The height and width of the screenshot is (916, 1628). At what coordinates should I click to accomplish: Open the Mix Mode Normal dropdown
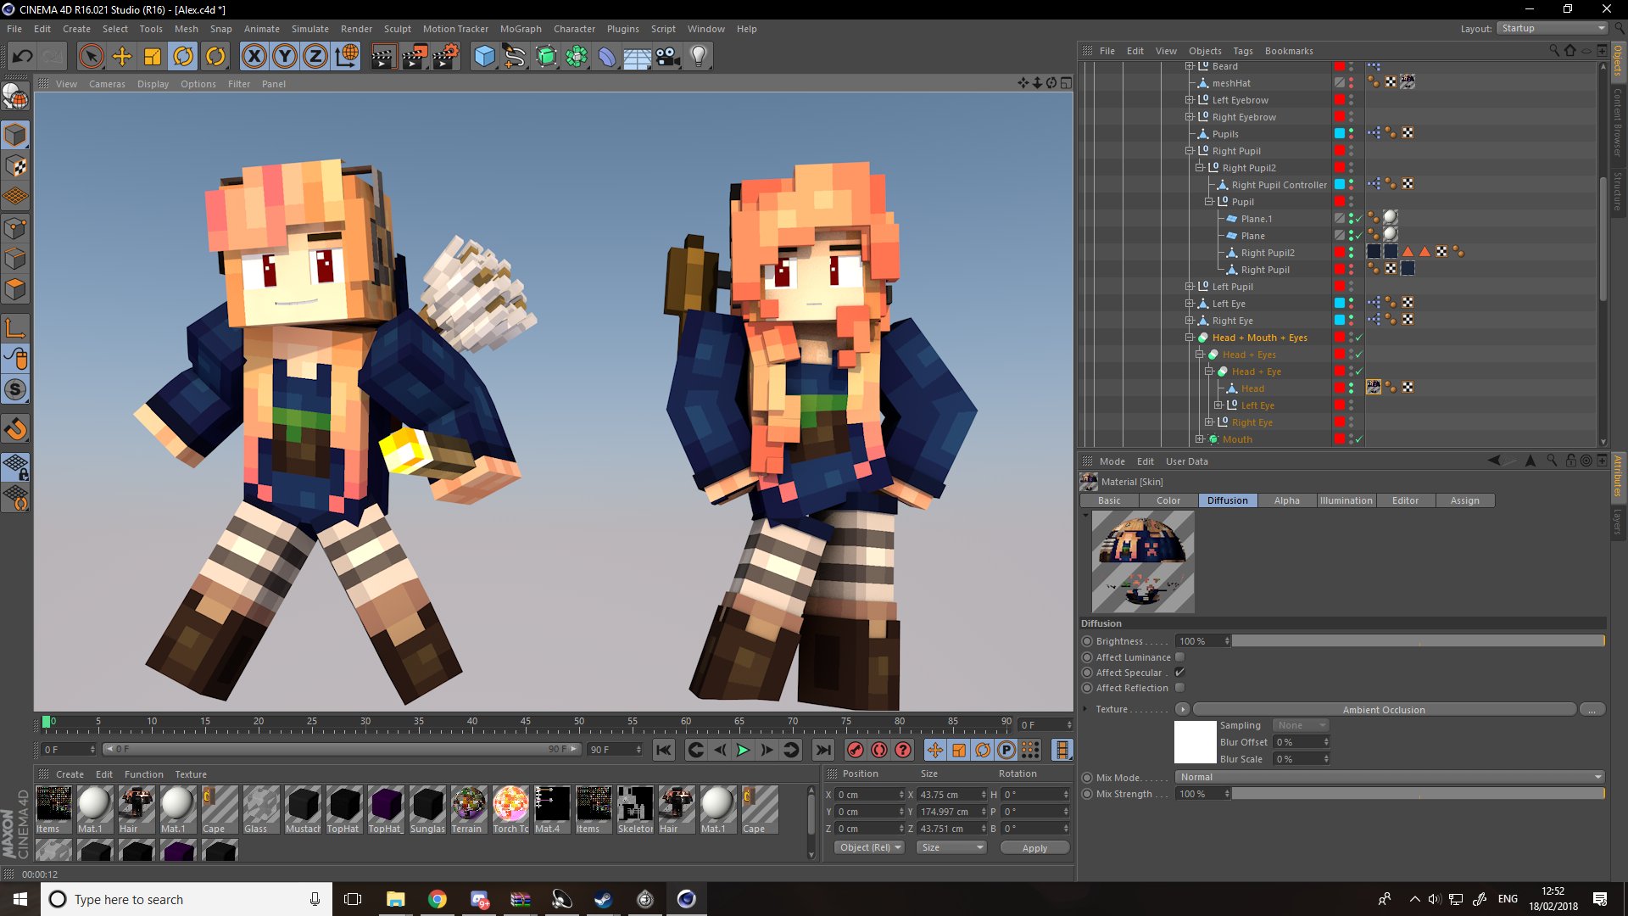(1389, 777)
